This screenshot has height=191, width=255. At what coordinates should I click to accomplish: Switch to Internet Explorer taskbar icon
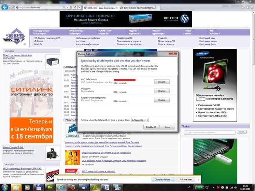point(61,187)
